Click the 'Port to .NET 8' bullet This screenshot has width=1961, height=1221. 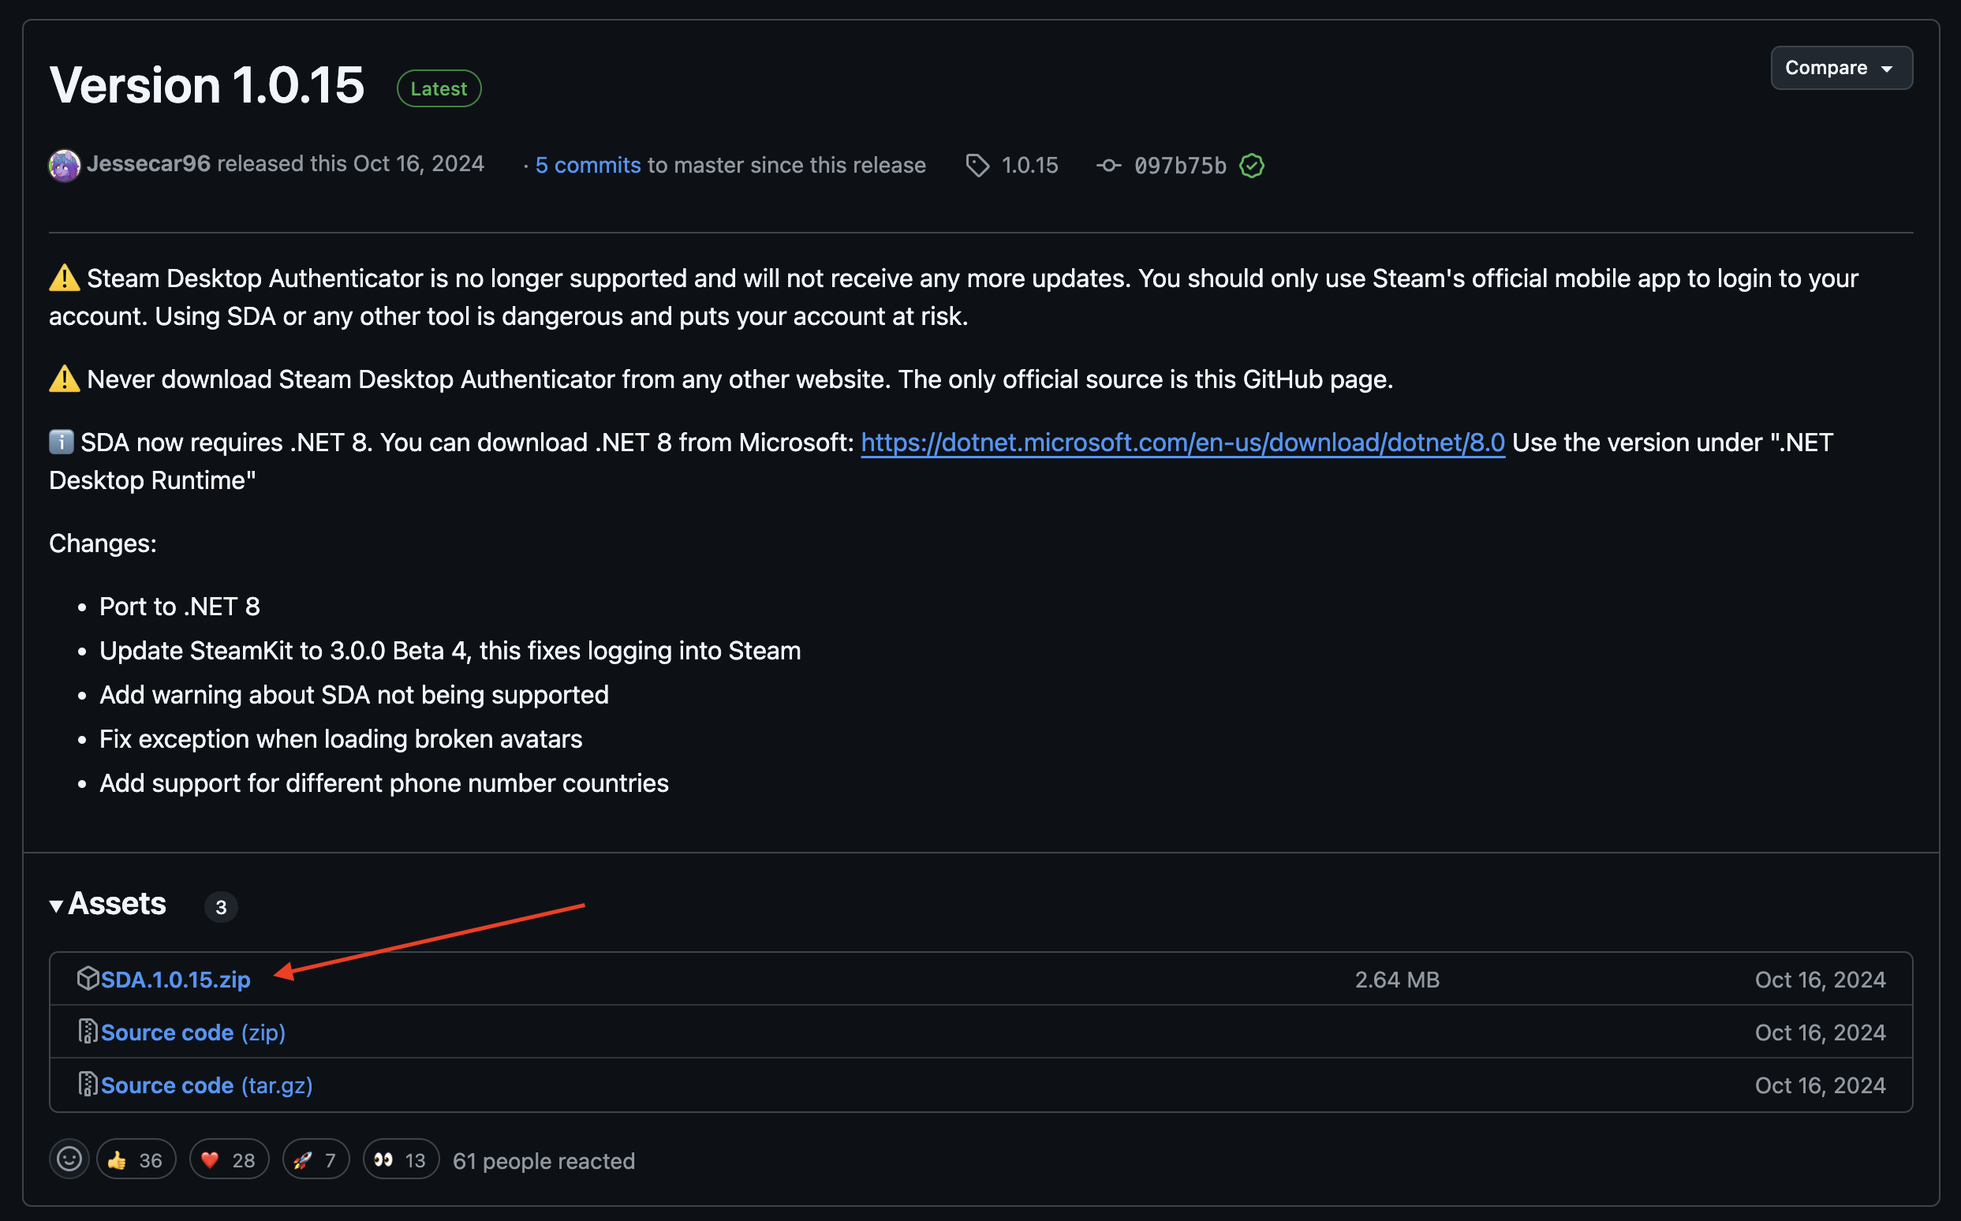pyautogui.click(x=179, y=607)
